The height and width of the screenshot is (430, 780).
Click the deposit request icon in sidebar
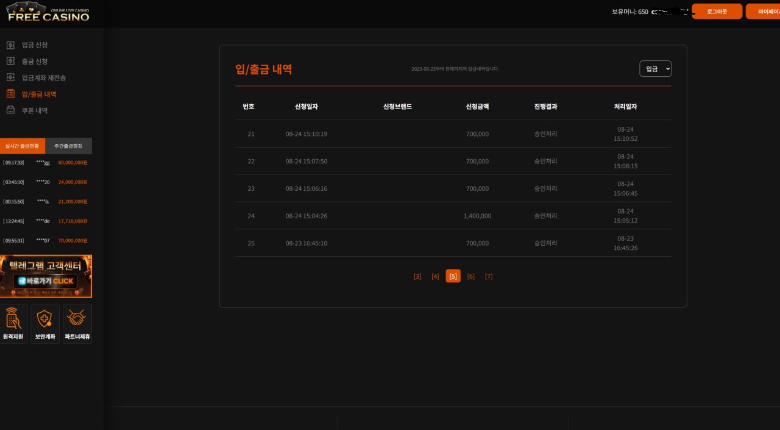click(x=10, y=45)
